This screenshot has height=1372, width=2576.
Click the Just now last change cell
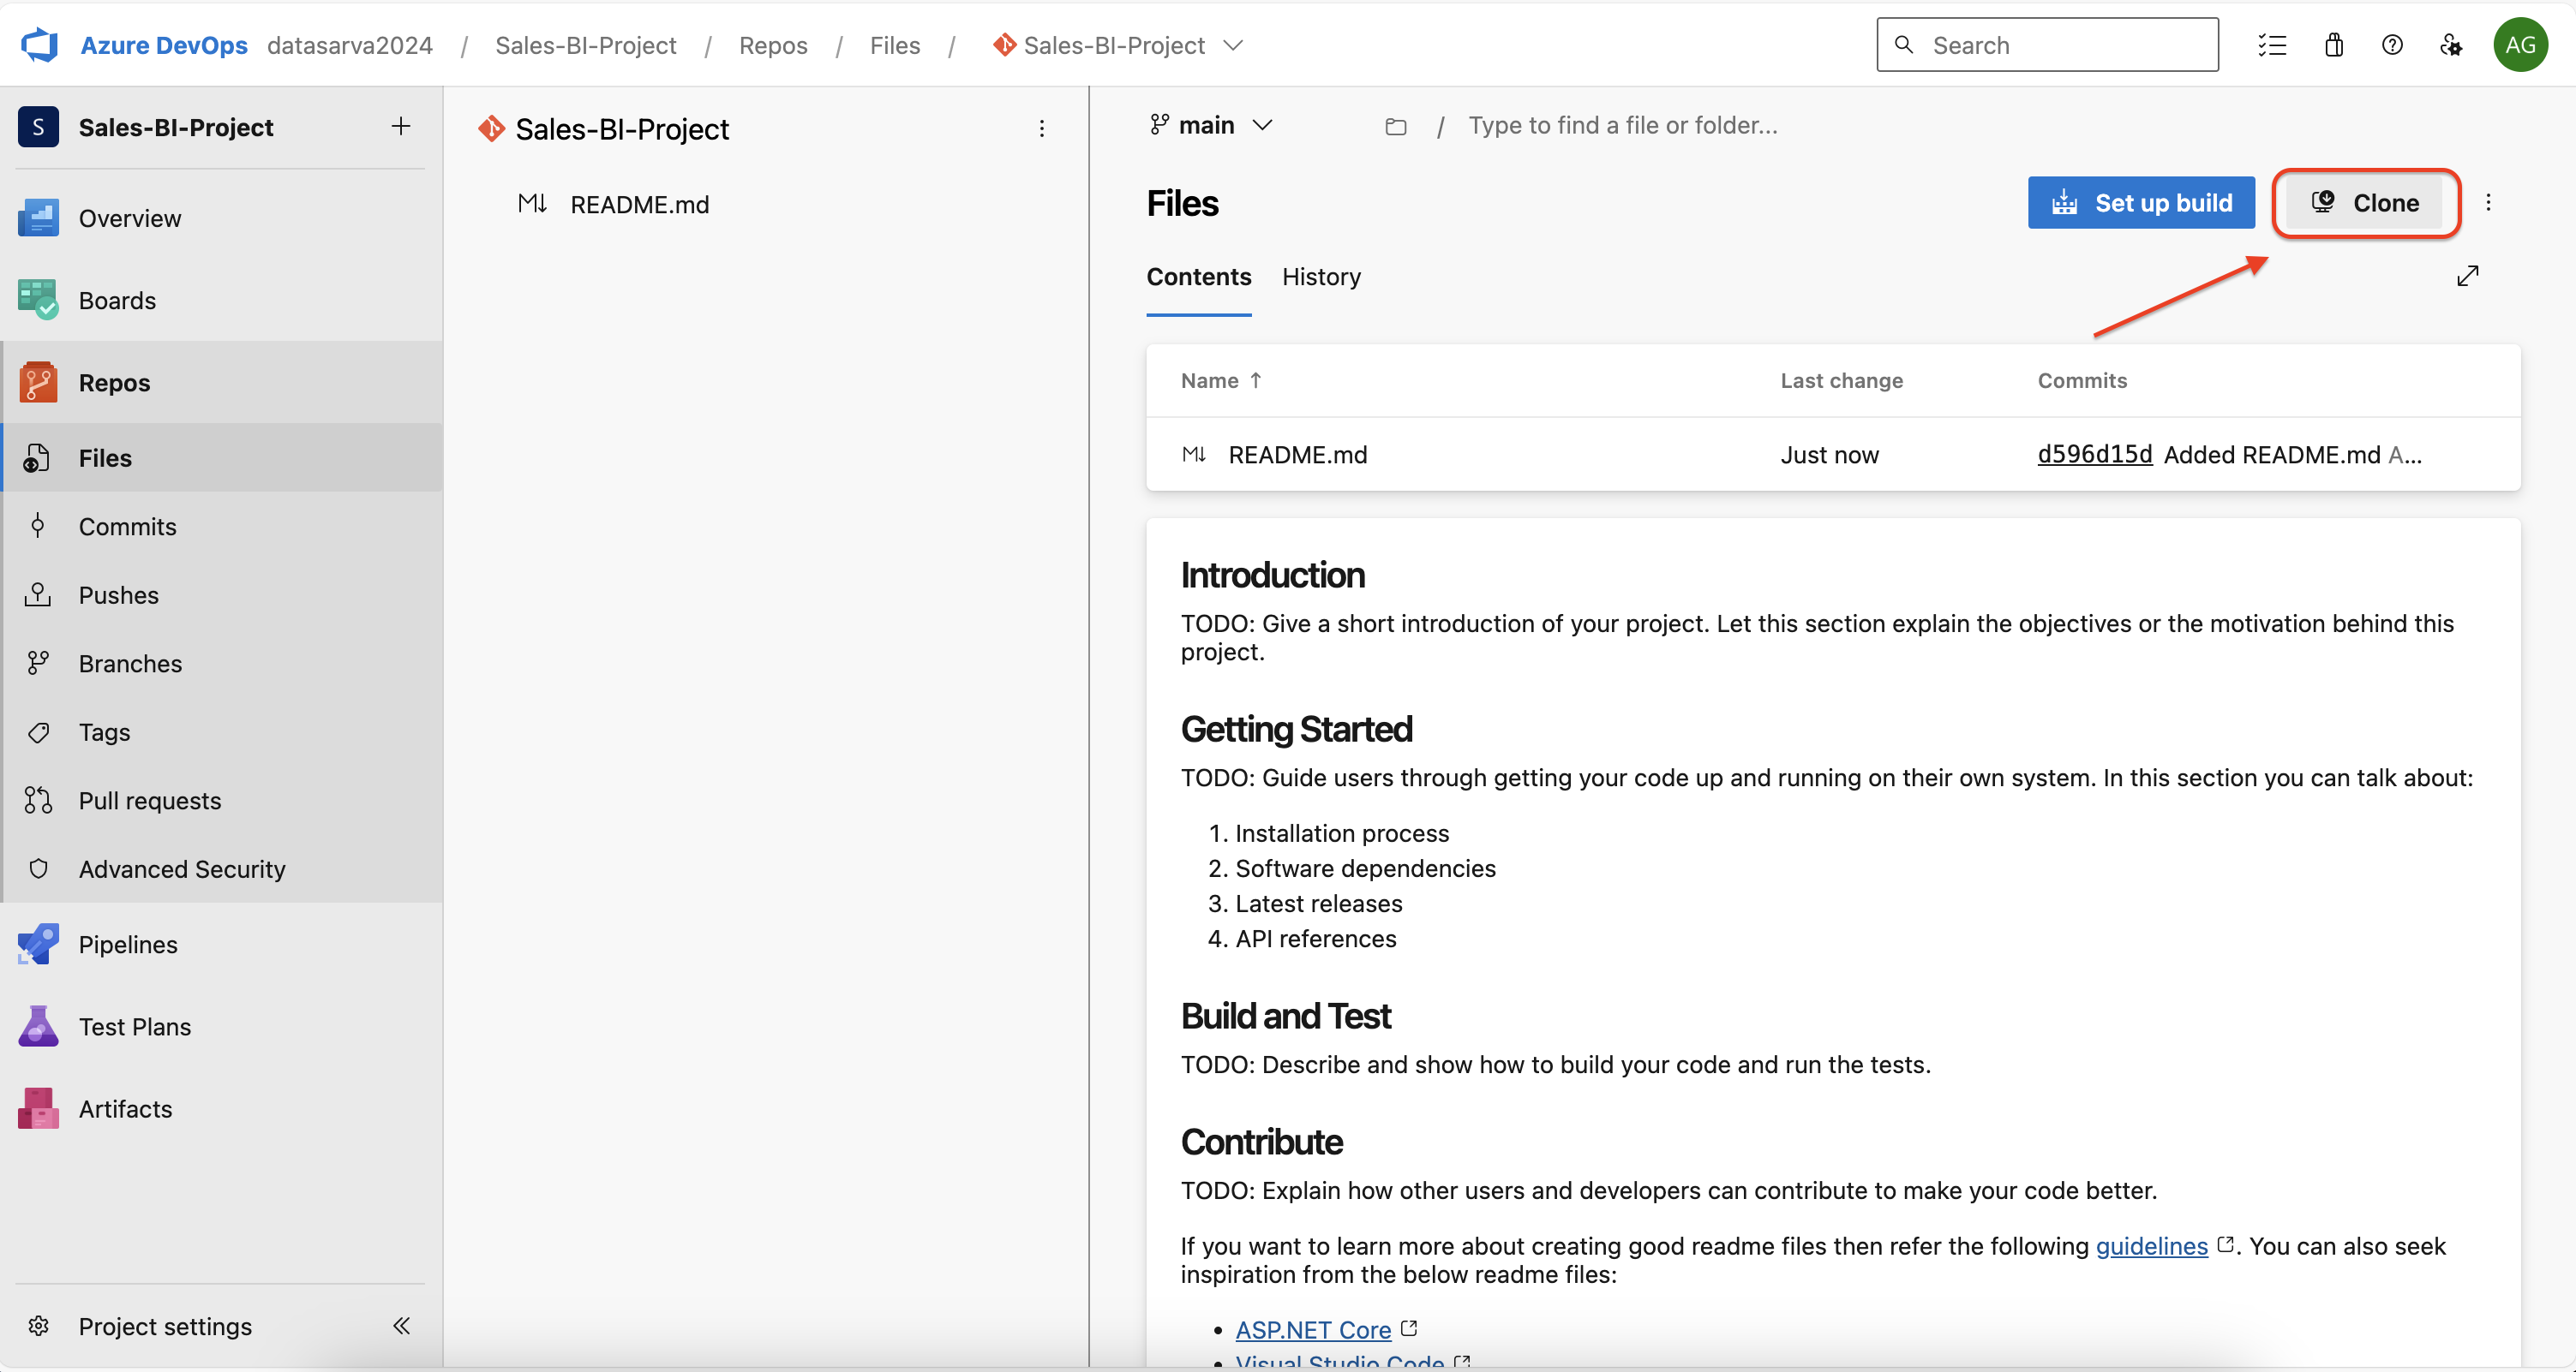pyautogui.click(x=1829, y=455)
